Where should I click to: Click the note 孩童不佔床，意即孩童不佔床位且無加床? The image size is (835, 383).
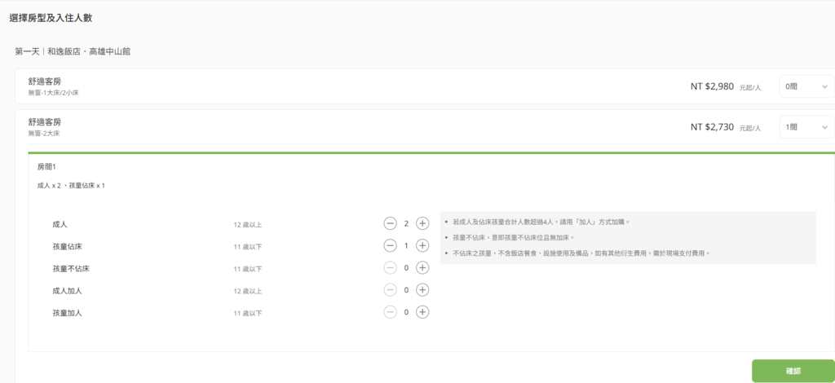[514, 237]
